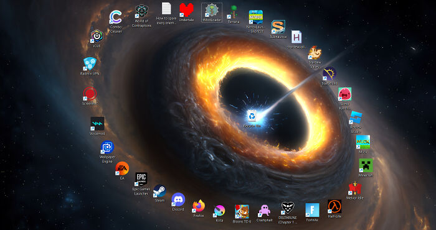The image size is (436, 230).
Task: Click the Terraria tree icon
Action: coord(234,12)
